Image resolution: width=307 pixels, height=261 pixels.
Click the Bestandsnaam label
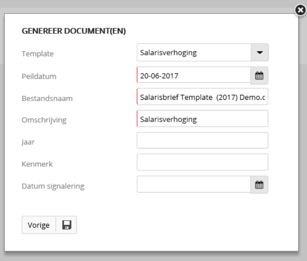tap(47, 98)
